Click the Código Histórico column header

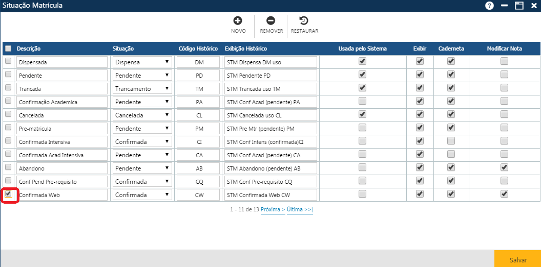coord(198,48)
